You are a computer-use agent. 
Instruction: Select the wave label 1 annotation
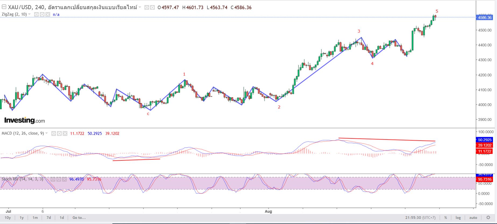[x=184, y=74]
